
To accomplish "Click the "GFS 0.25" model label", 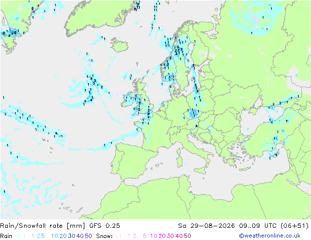I will tap(104, 226).
